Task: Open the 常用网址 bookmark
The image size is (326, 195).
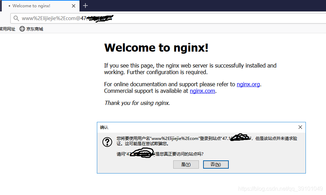Action: (x=8, y=29)
